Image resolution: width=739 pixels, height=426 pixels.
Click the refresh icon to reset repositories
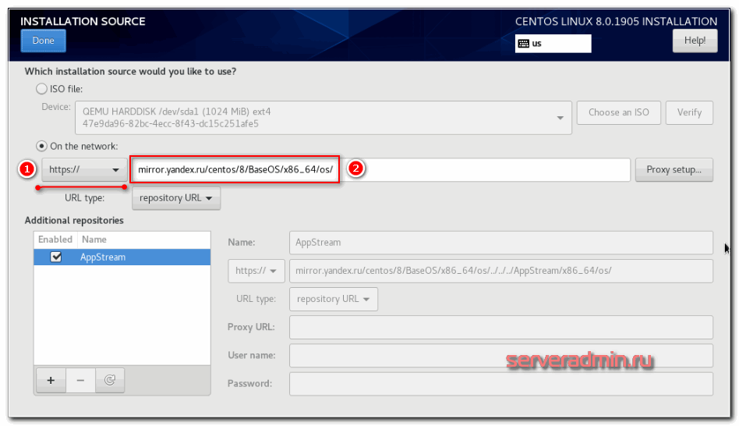coord(110,380)
